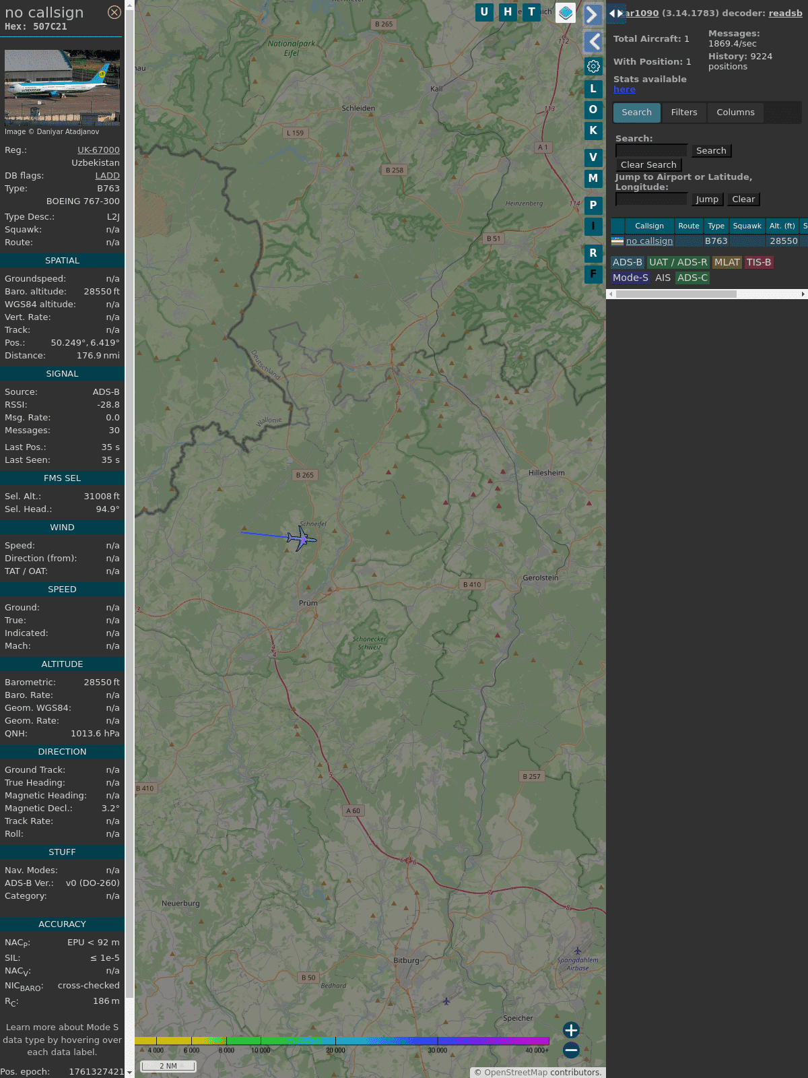Open the map layer switcher icon
The height and width of the screenshot is (1078, 808).
(566, 13)
